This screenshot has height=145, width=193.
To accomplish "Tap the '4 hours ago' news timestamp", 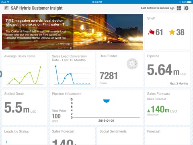I will [64, 44].
